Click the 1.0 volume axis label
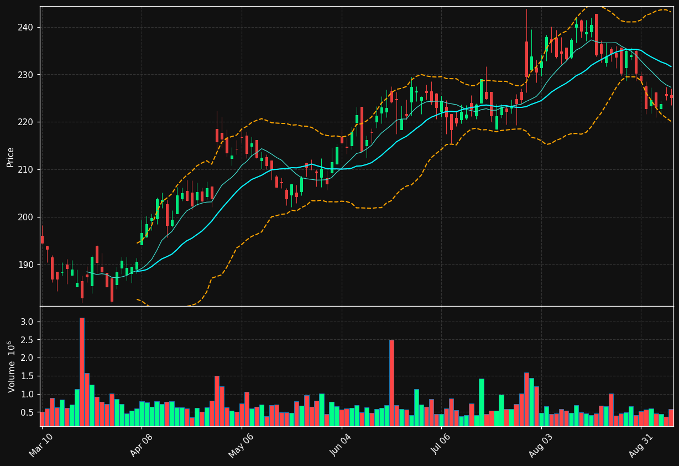Viewport: 679px width, 466px height. point(28,395)
